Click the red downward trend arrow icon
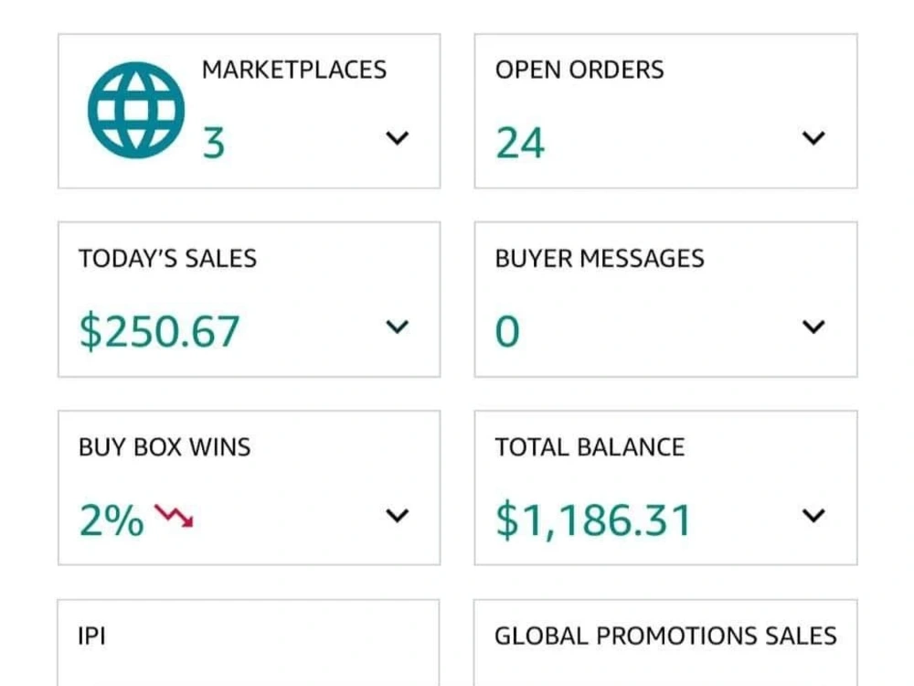914x686 pixels. [x=174, y=516]
